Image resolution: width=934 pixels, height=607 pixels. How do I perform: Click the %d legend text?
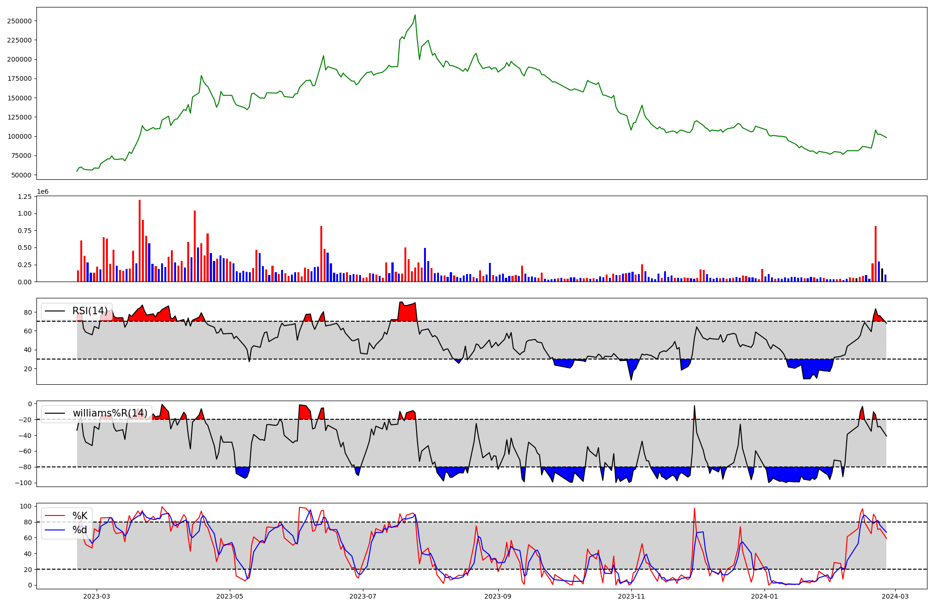(80, 529)
